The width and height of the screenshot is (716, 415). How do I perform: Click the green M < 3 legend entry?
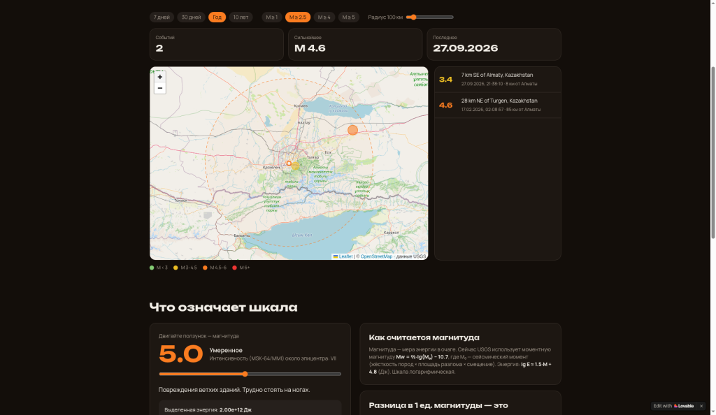[159, 268]
